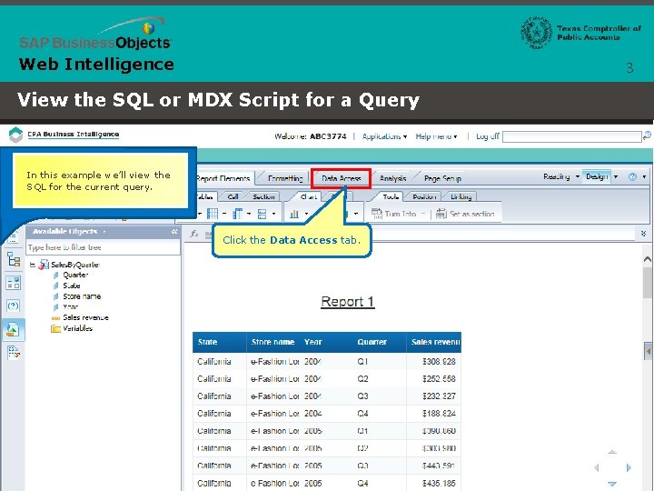Click the vertical scrollbar up arrow
654x491 pixels.
coord(648,259)
